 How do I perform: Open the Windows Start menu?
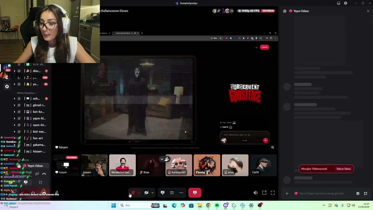click(x=113, y=205)
